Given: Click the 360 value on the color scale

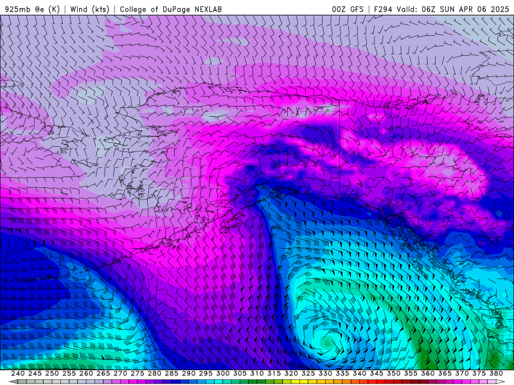Looking at the screenshot, I should [x=427, y=373].
